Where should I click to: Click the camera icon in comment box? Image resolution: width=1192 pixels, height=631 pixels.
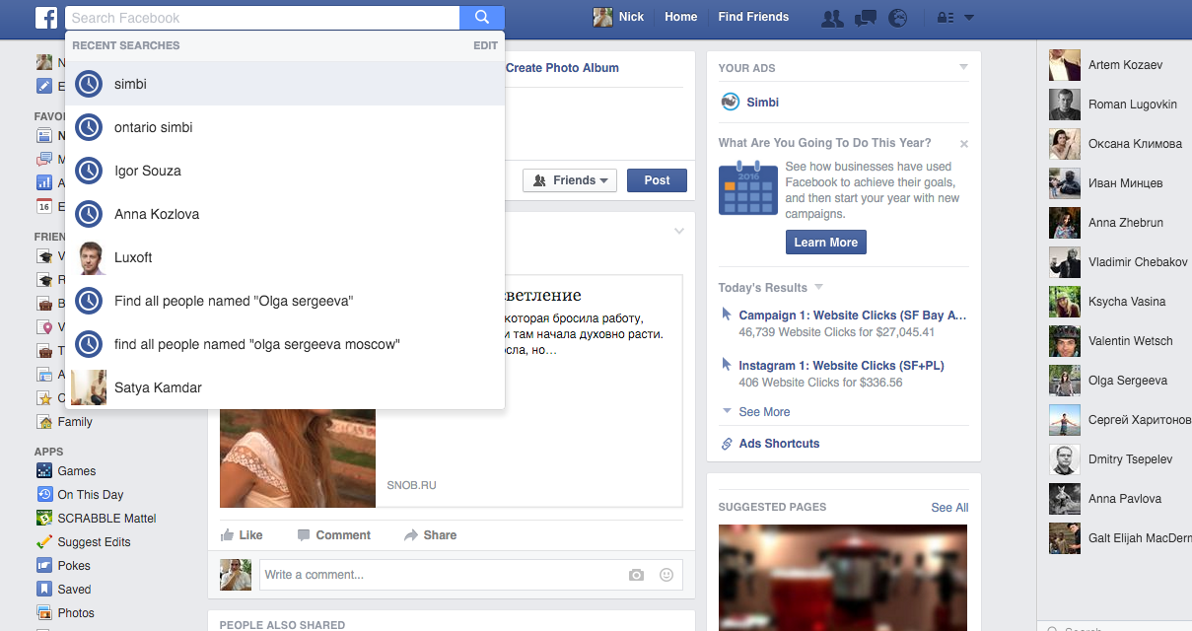point(637,575)
